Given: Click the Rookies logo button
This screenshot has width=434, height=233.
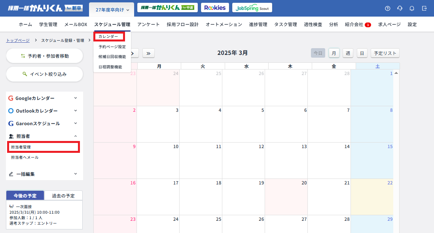Looking at the screenshot, I should (215, 8).
